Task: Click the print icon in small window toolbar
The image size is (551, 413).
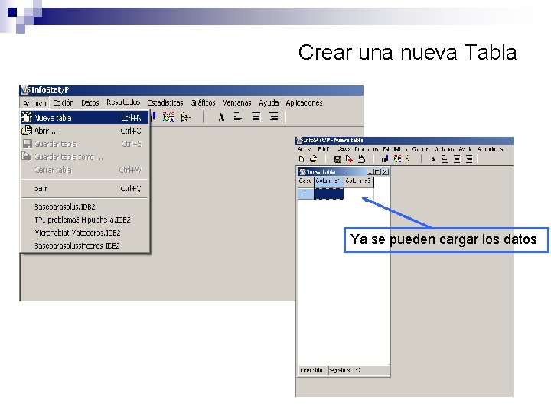Action: pyautogui.click(x=361, y=159)
